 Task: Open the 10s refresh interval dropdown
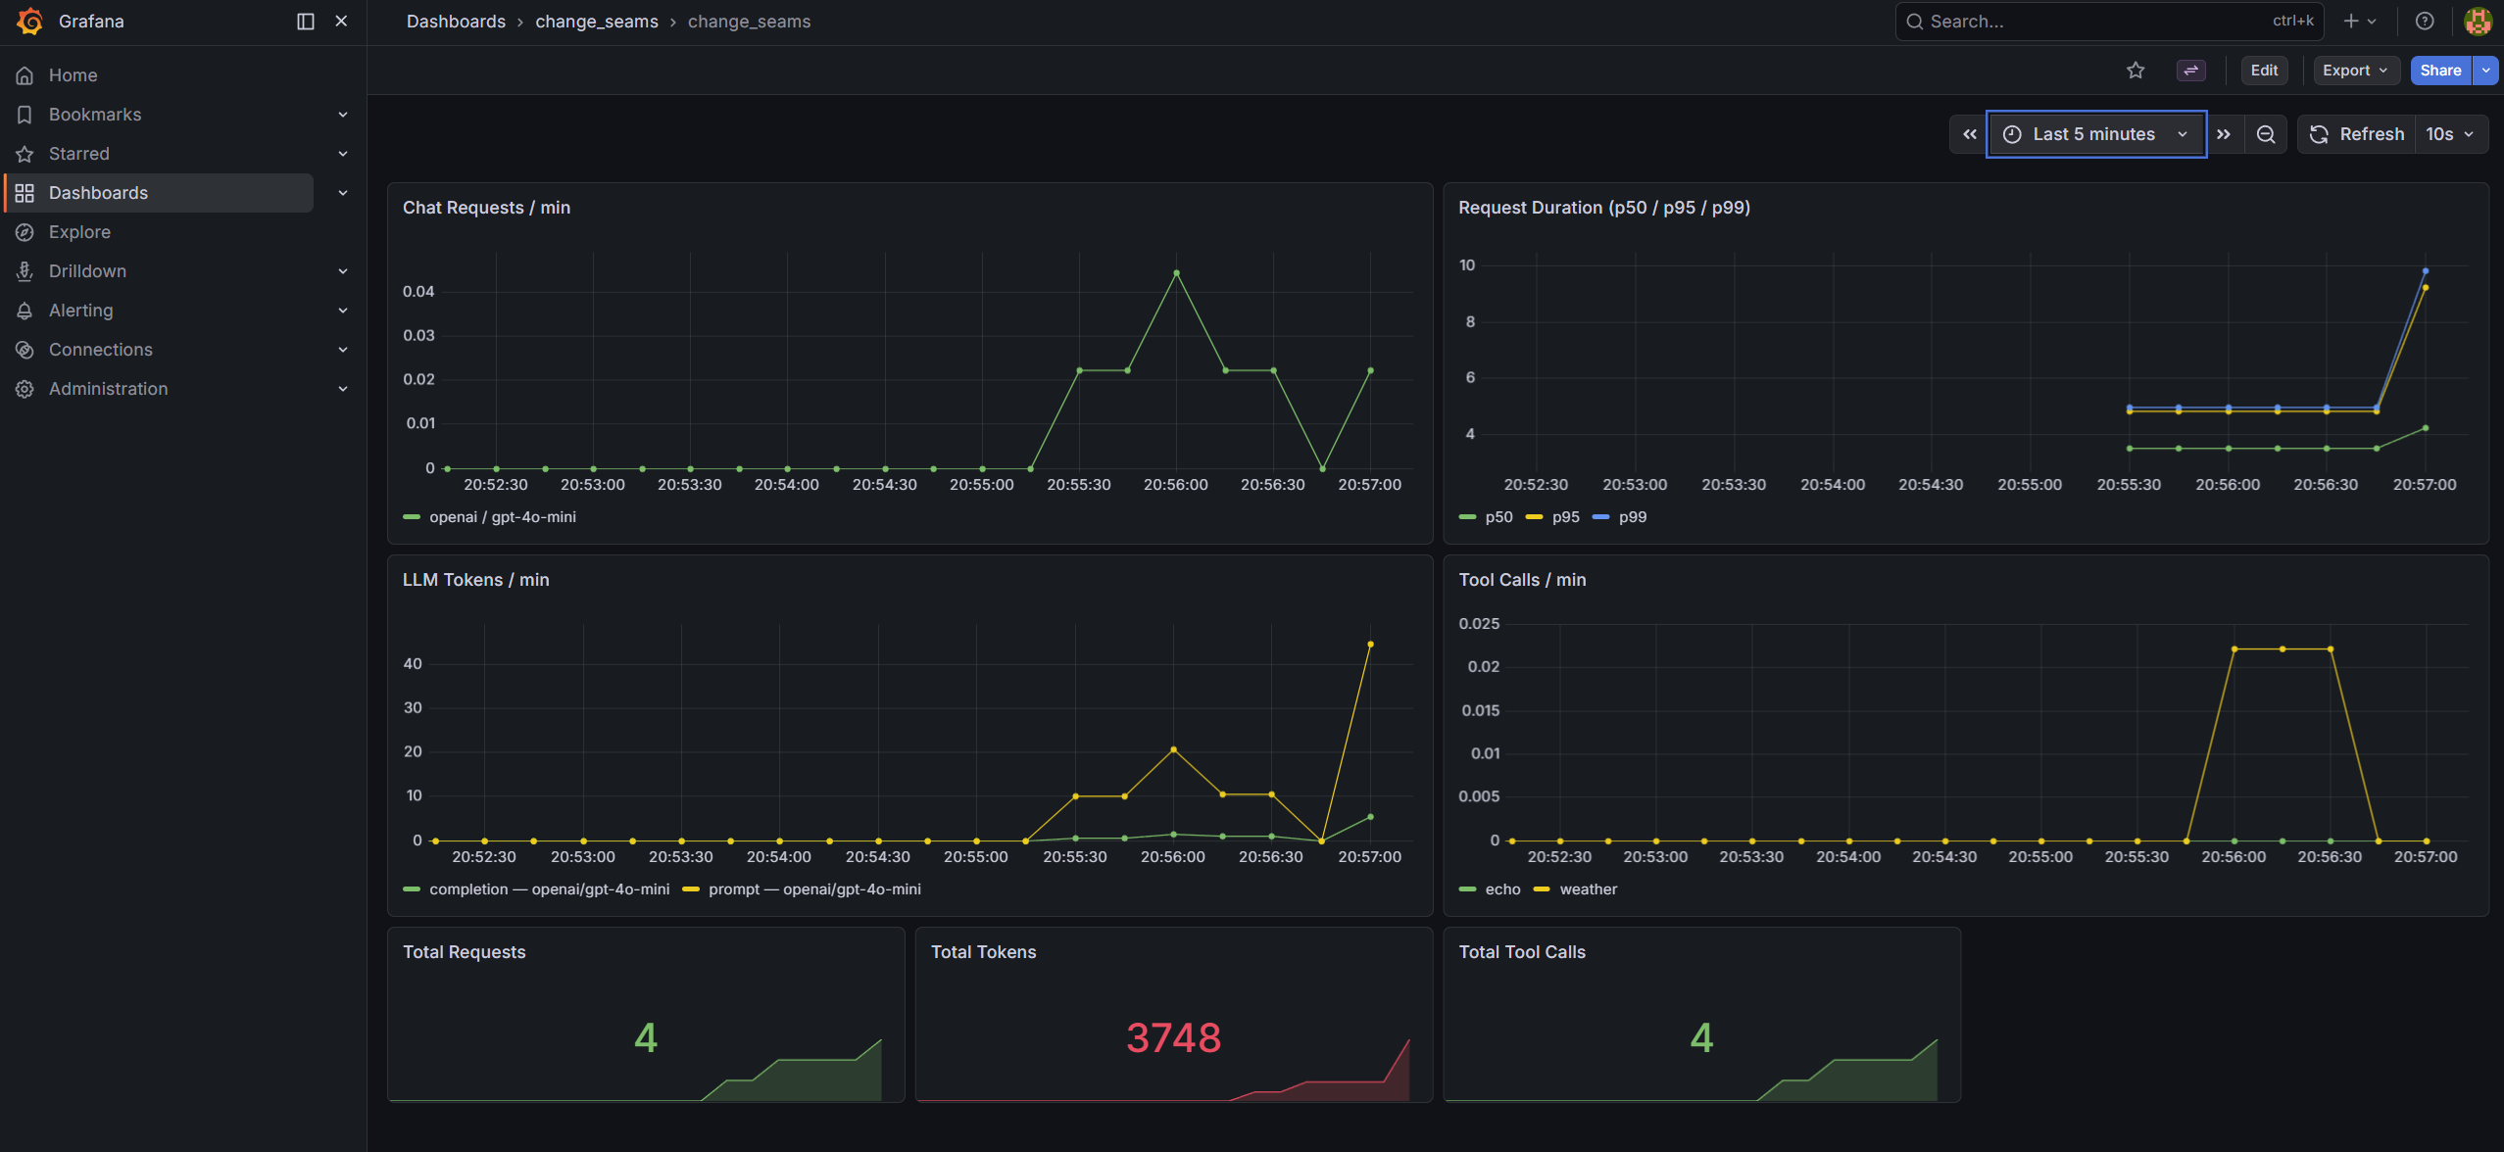(x=2448, y=134)
